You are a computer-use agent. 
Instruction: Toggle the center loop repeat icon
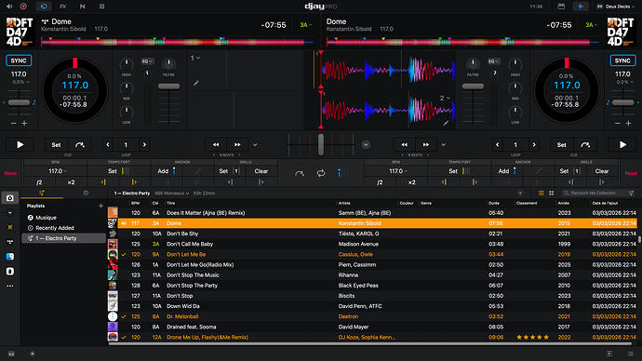(x=321, y=174)
